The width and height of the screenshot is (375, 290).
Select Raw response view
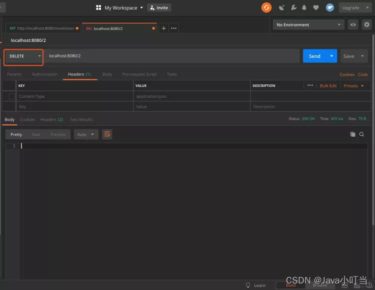pyautogui.click(x=36, y=134)
